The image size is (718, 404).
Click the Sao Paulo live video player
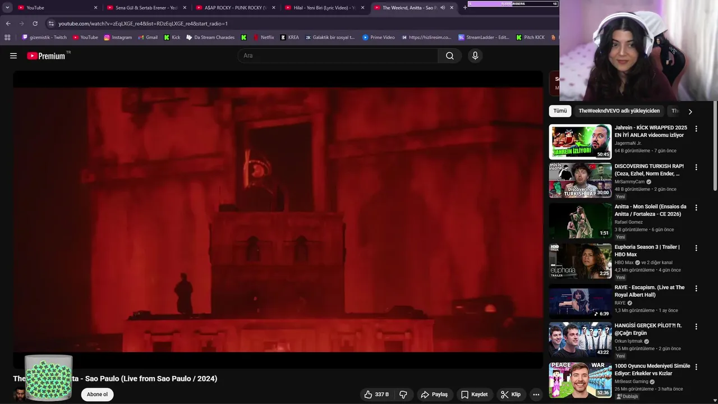(278, 219)
